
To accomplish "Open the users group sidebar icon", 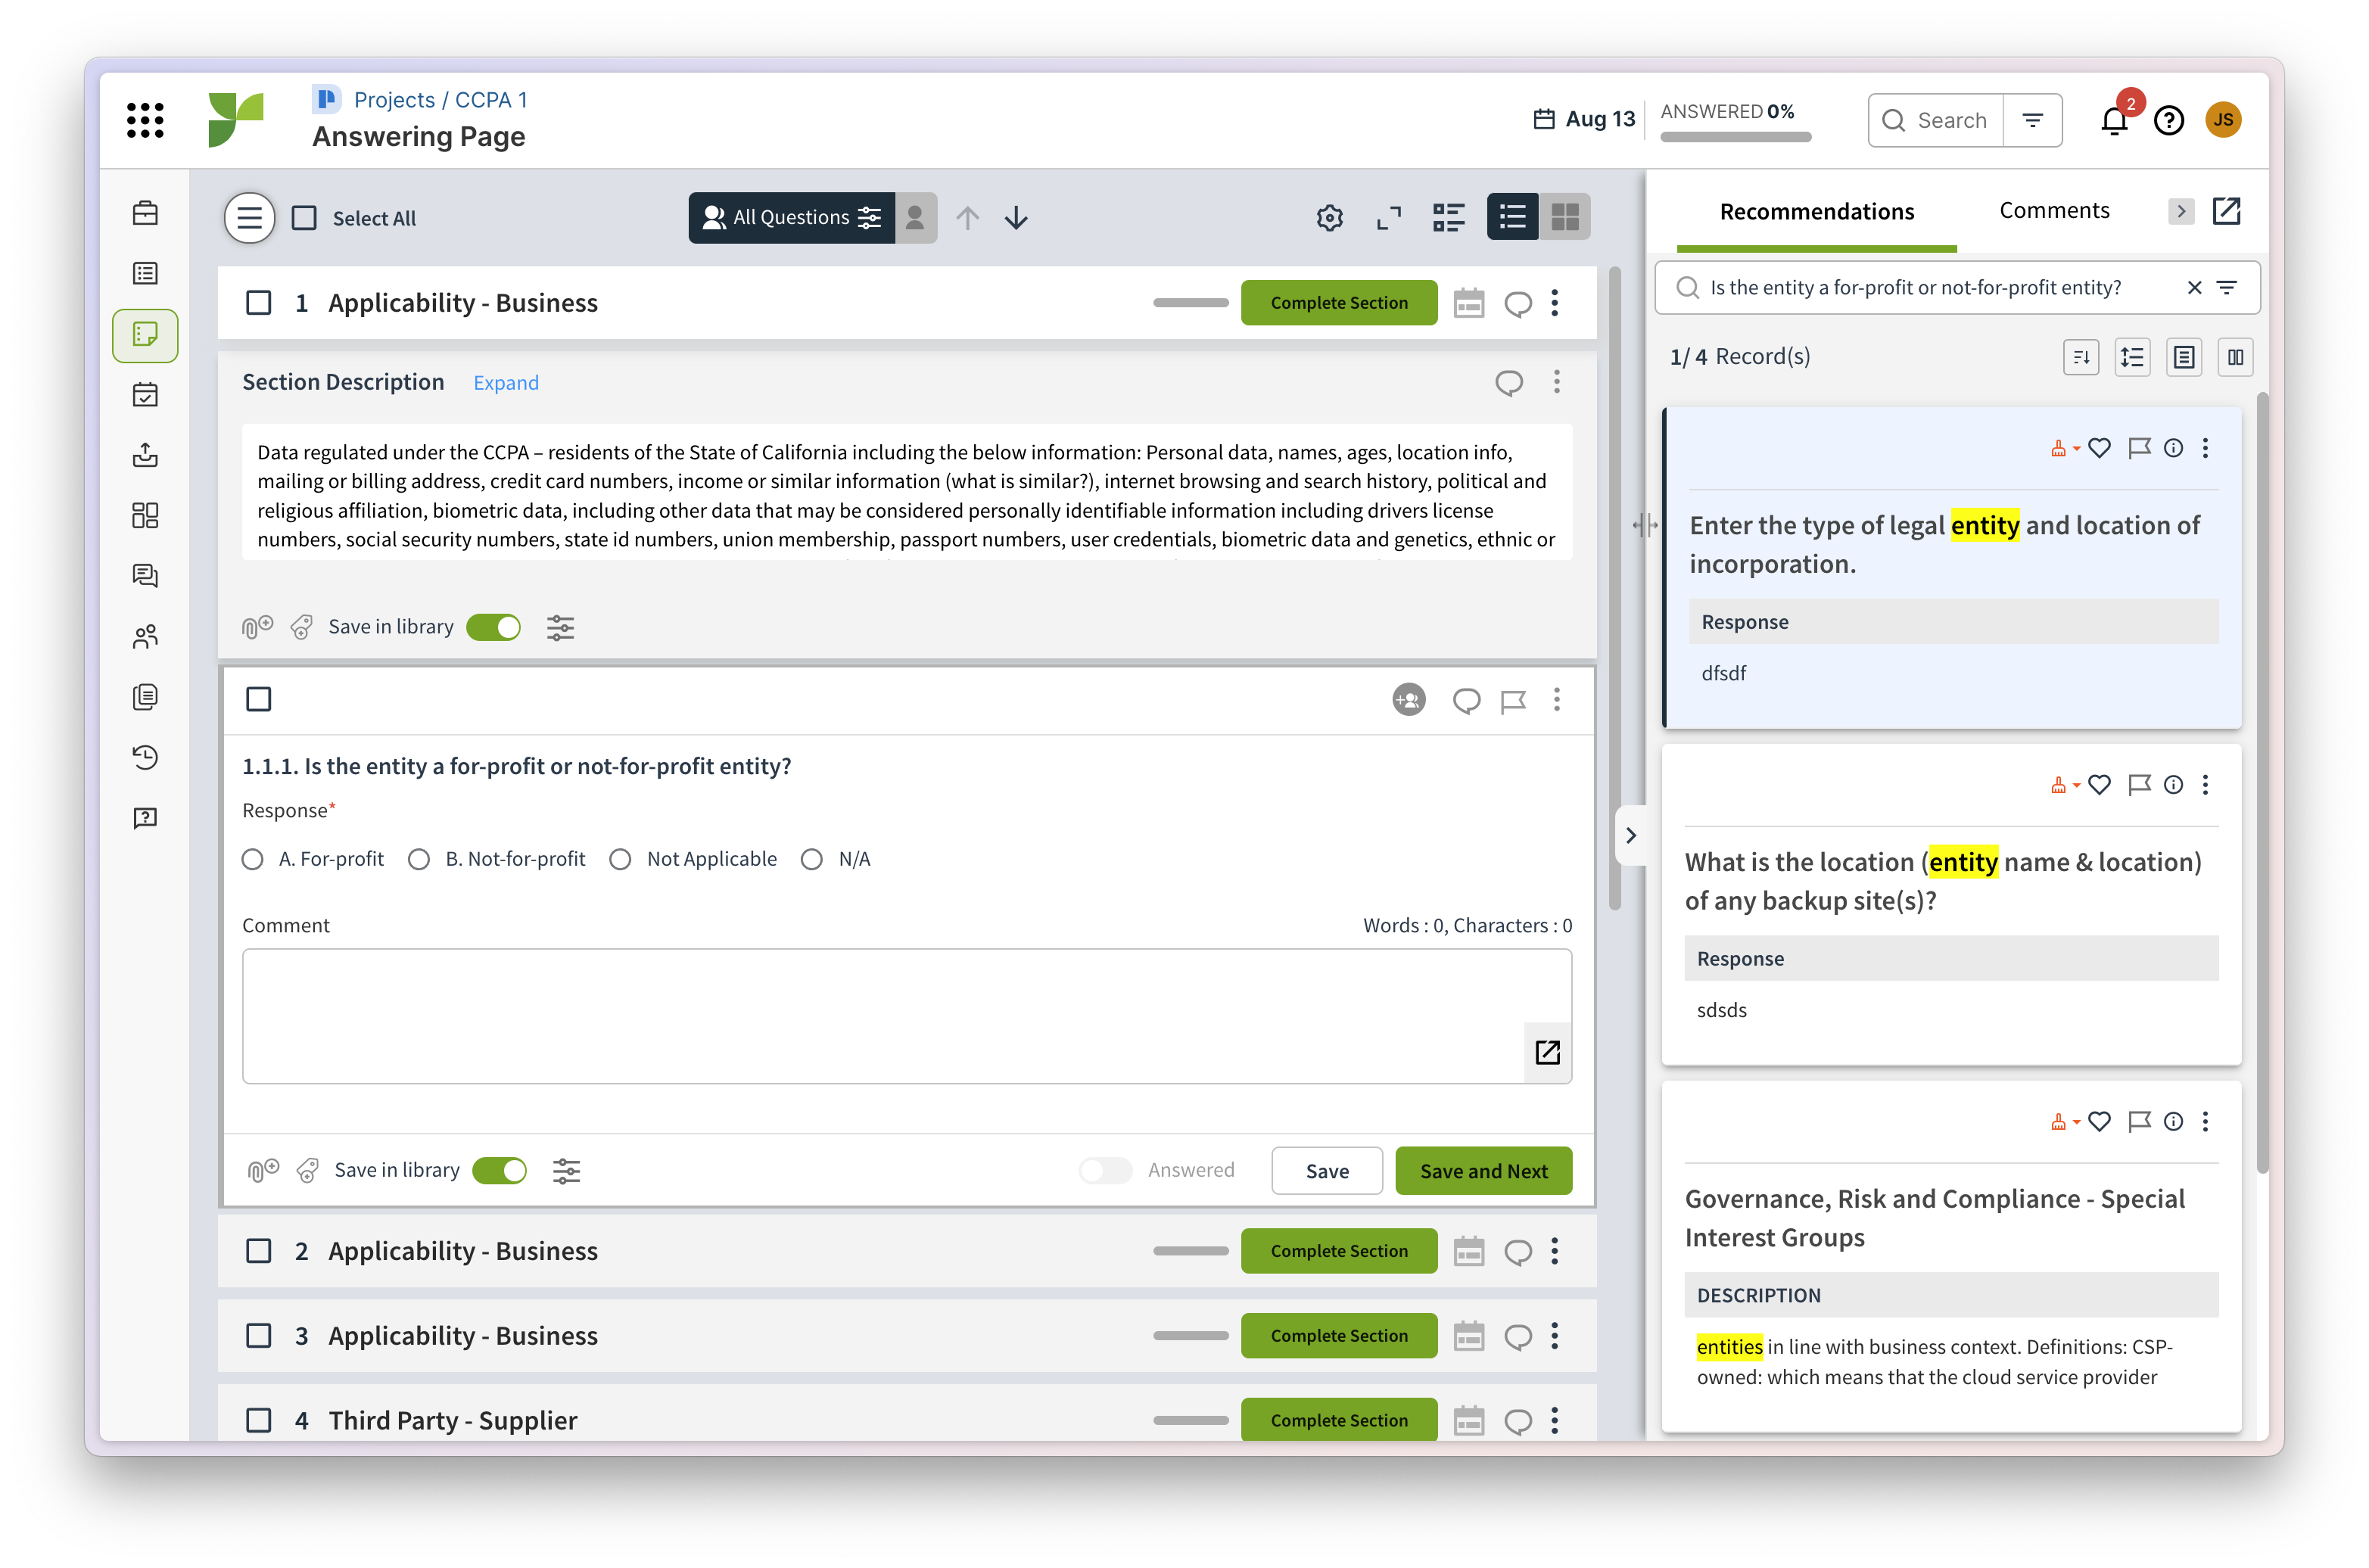I will pyautogui.click(x=145, y=637).
